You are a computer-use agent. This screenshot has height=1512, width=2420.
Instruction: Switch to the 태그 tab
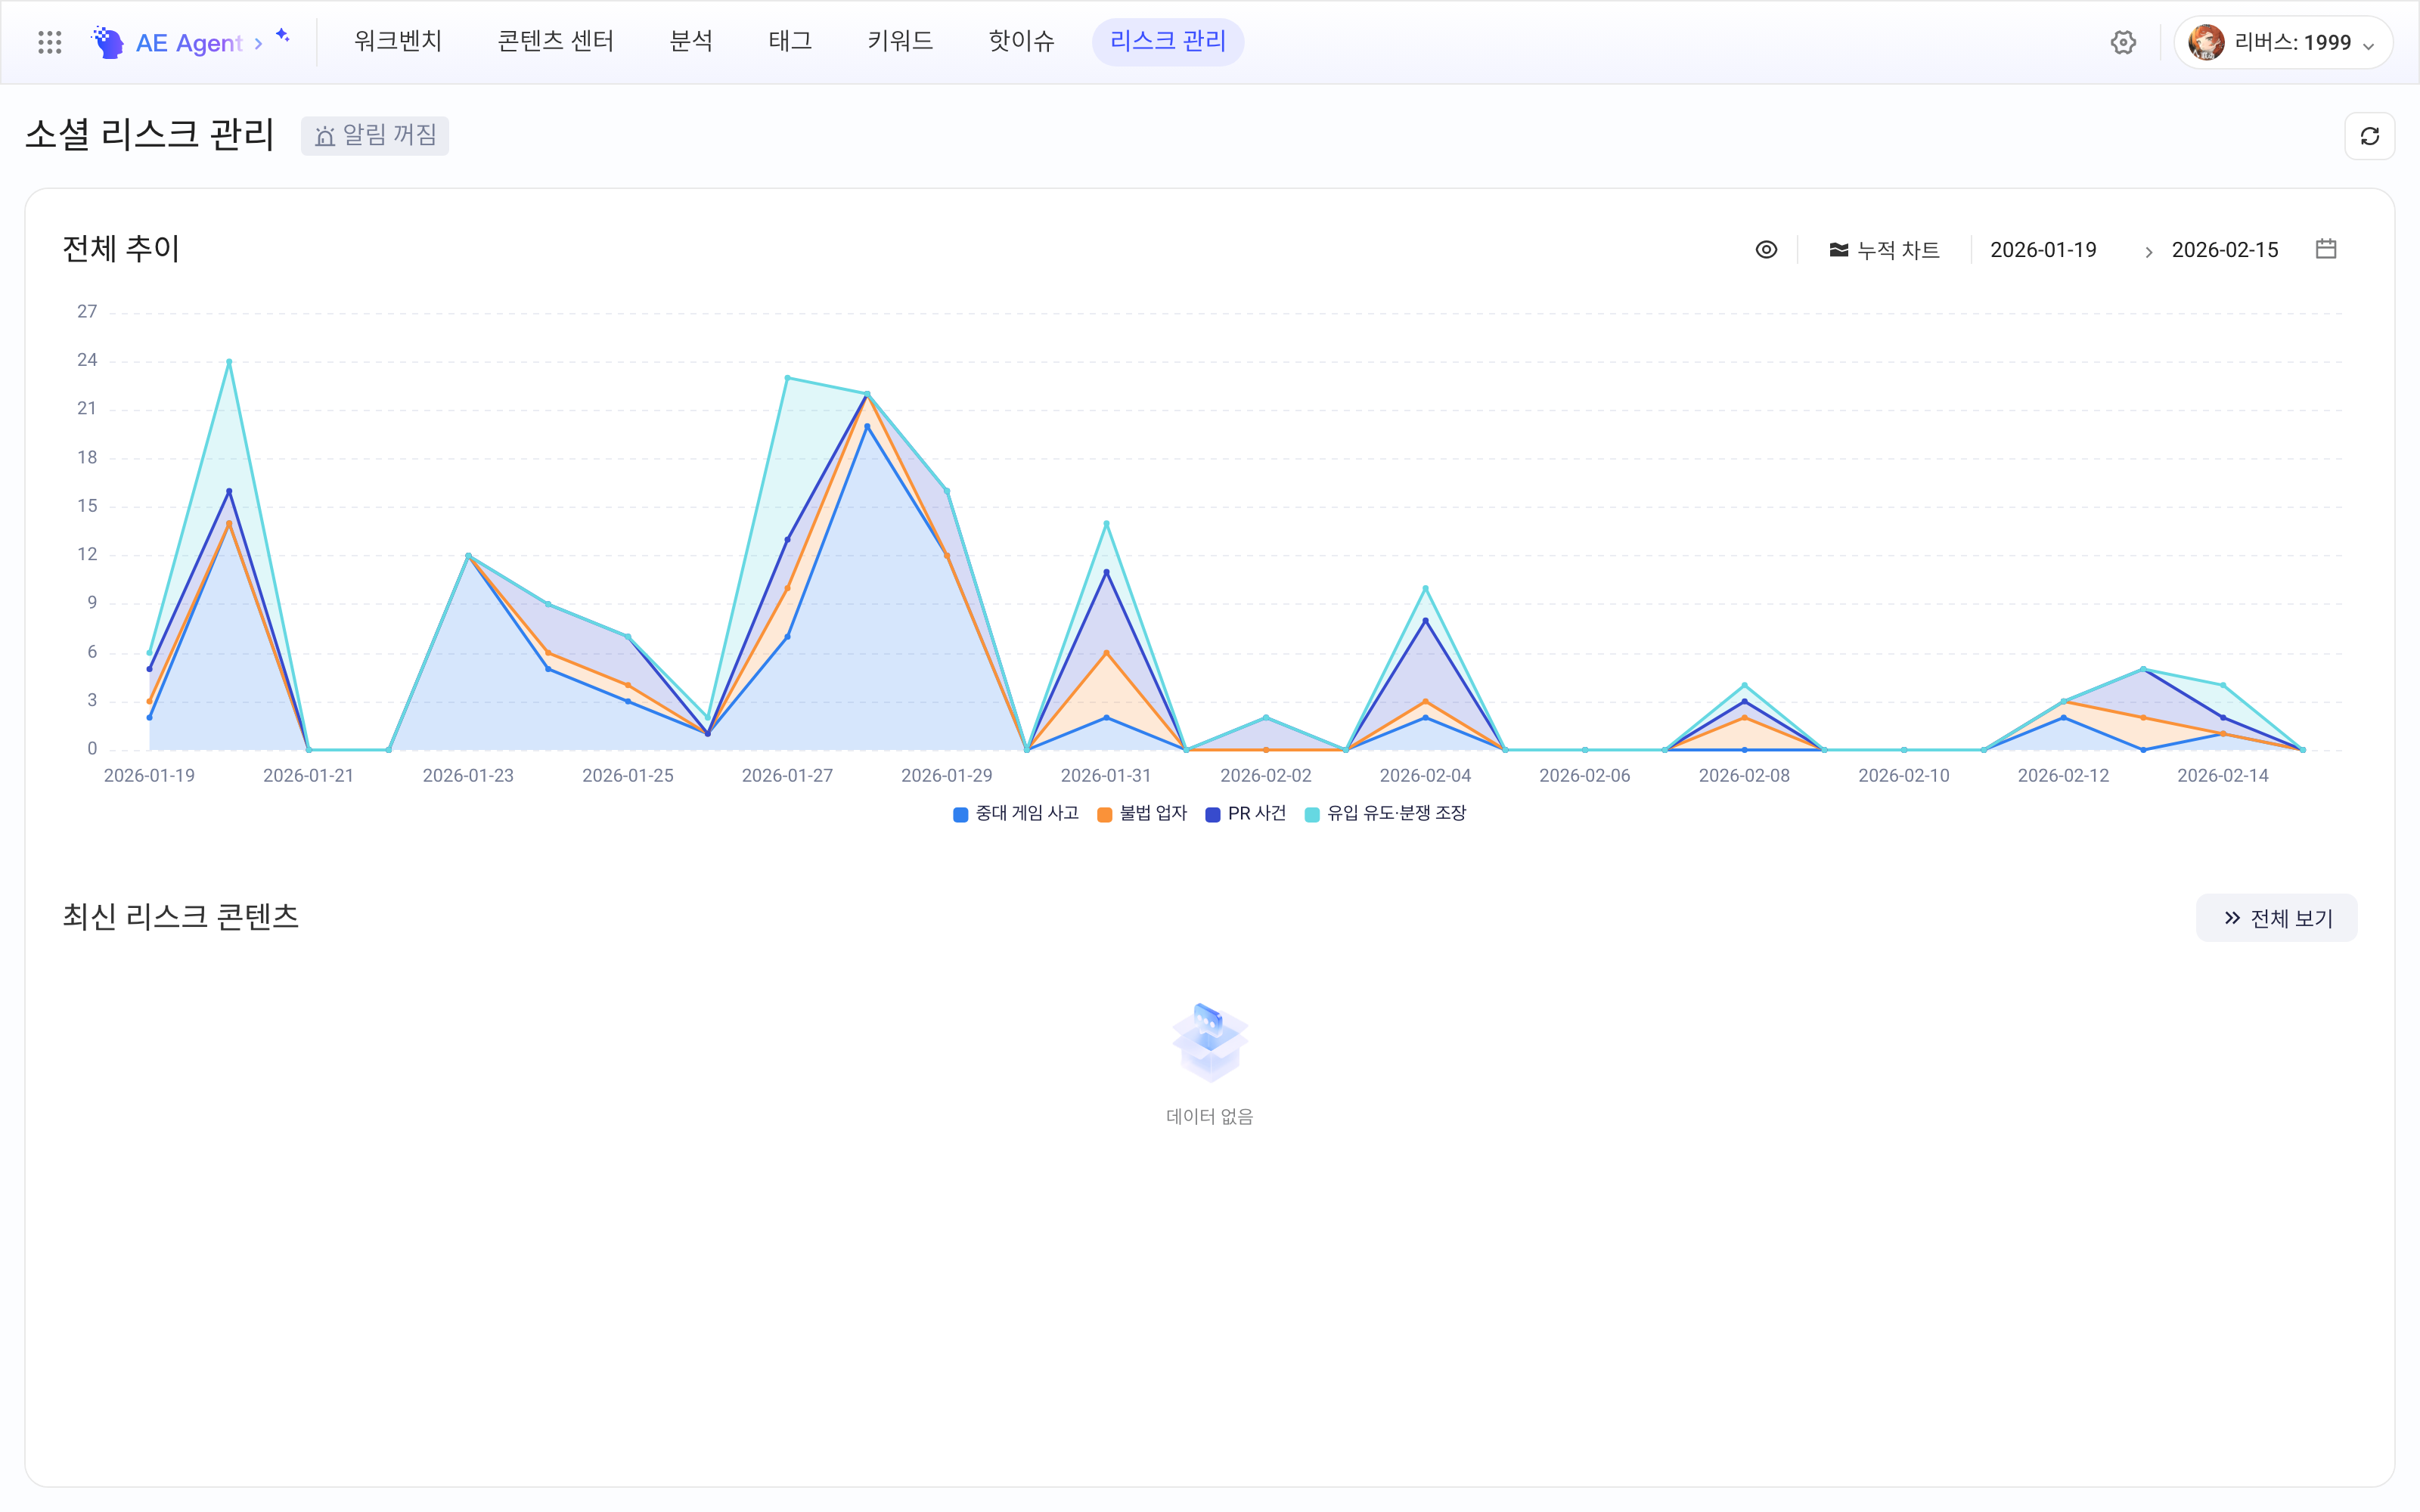(790, 41)
